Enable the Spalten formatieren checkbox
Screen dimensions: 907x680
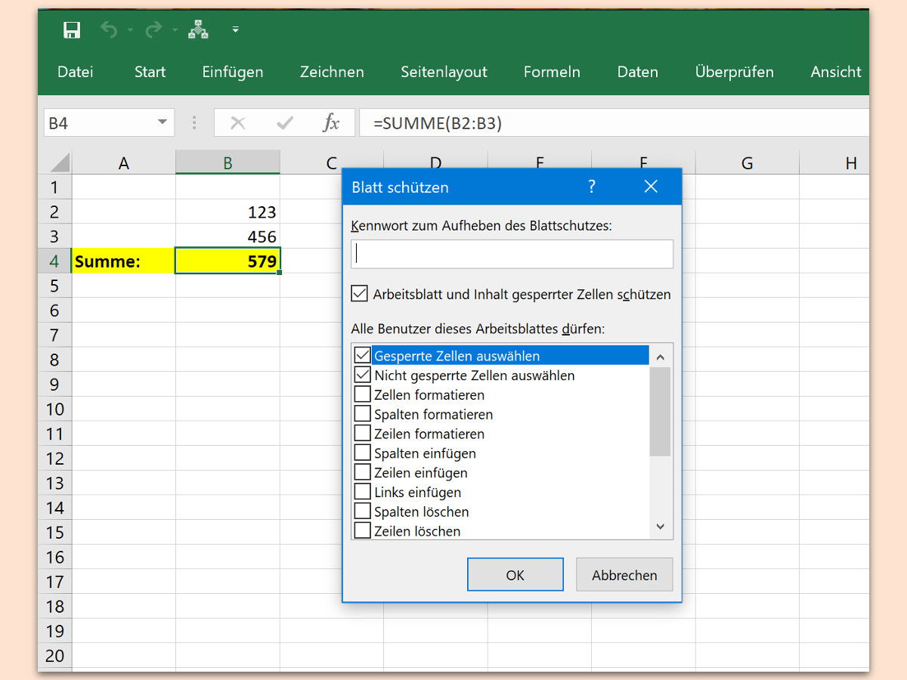point(362,414)
